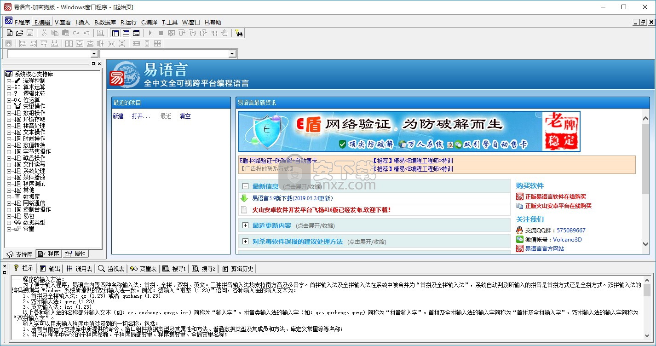Click the Save floppy disk icon
The height and width of the screenshot is (346, 656).
pos(30,33)
